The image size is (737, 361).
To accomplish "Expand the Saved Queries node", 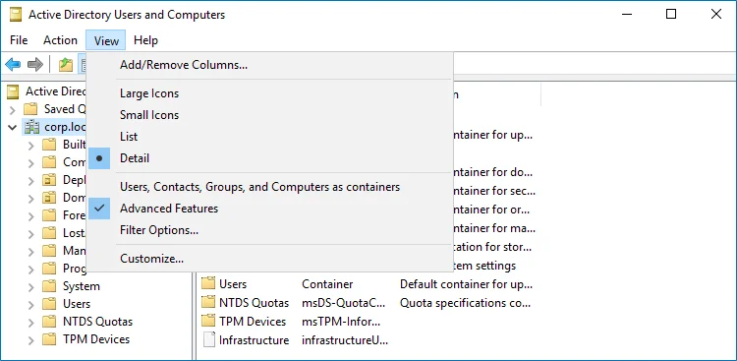I will [x=12, y=109].
